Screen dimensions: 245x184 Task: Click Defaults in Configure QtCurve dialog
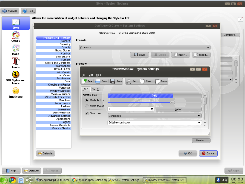tap(45, 153)
